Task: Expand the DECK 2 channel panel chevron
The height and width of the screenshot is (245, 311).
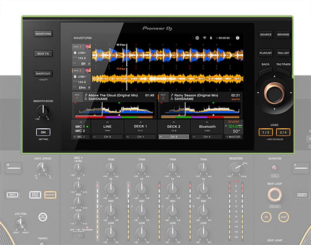Action: pos(173,122)
